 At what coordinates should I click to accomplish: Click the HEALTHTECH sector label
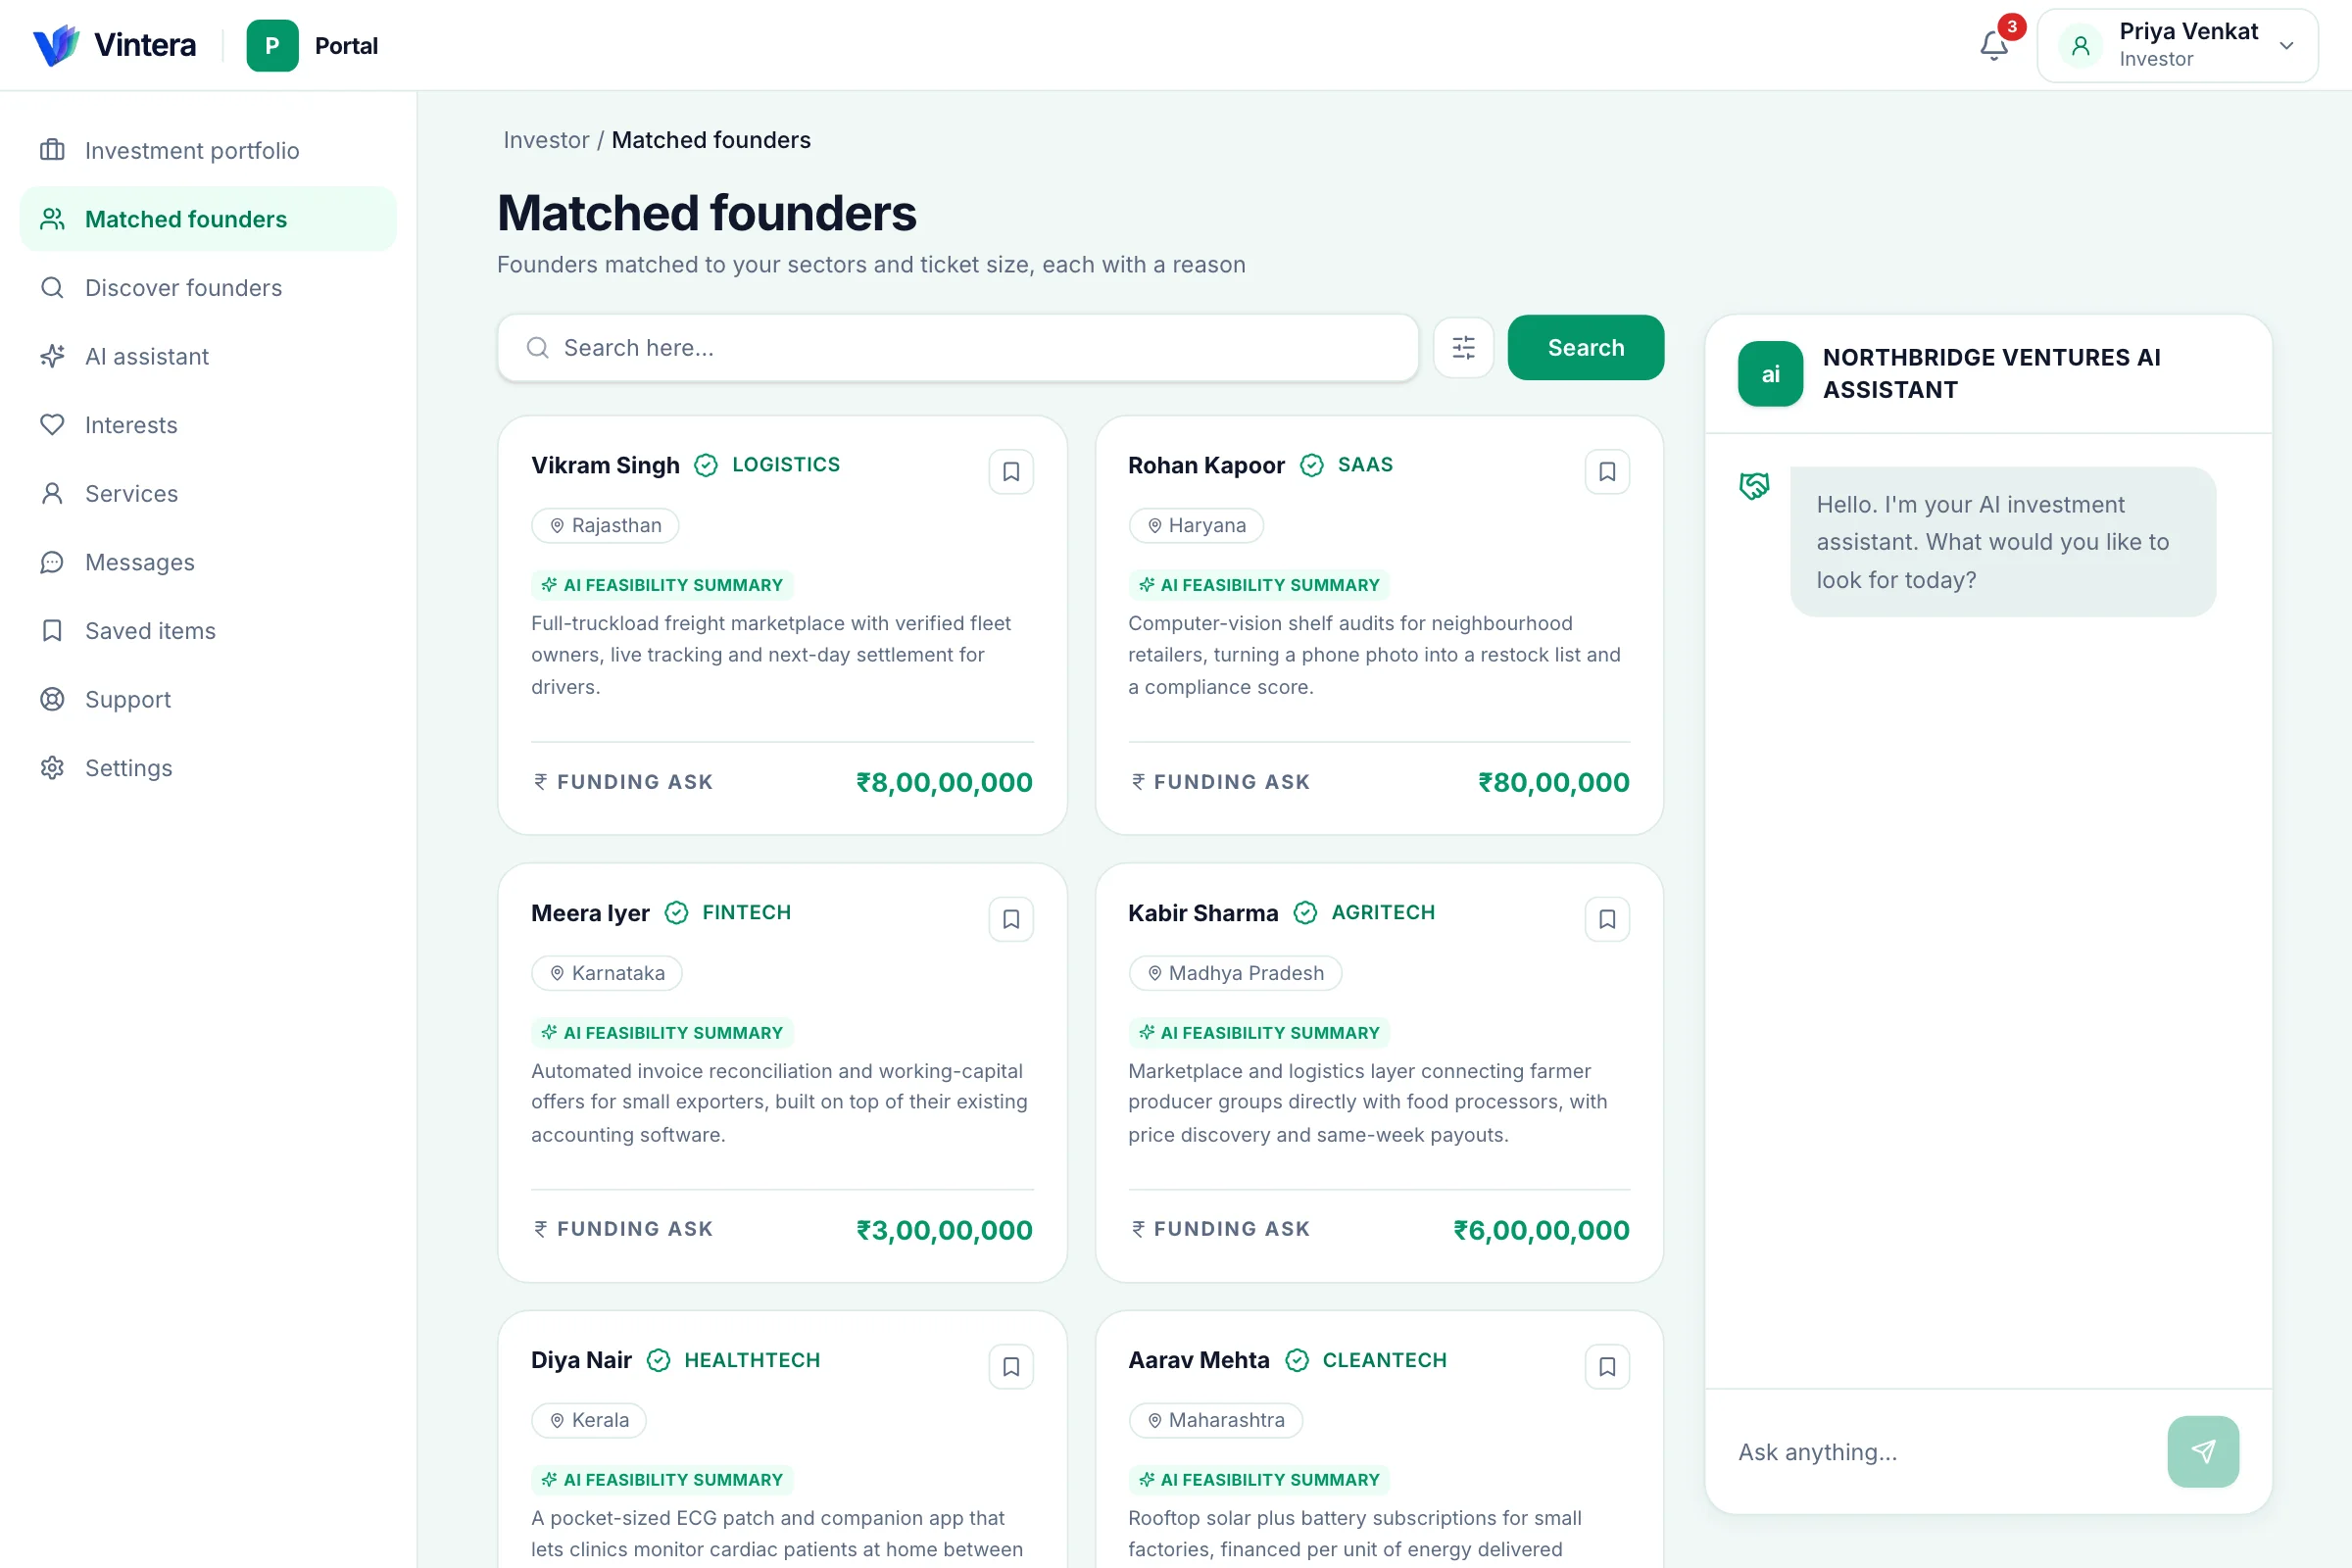coord(752,1360)
